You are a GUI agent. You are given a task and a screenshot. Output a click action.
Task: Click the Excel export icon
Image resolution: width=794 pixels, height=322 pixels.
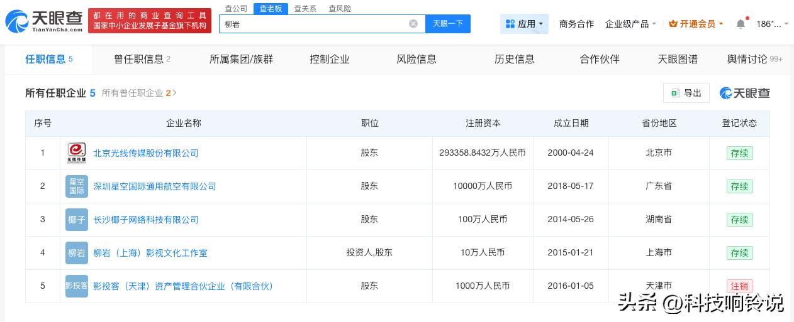coord(675,93)
